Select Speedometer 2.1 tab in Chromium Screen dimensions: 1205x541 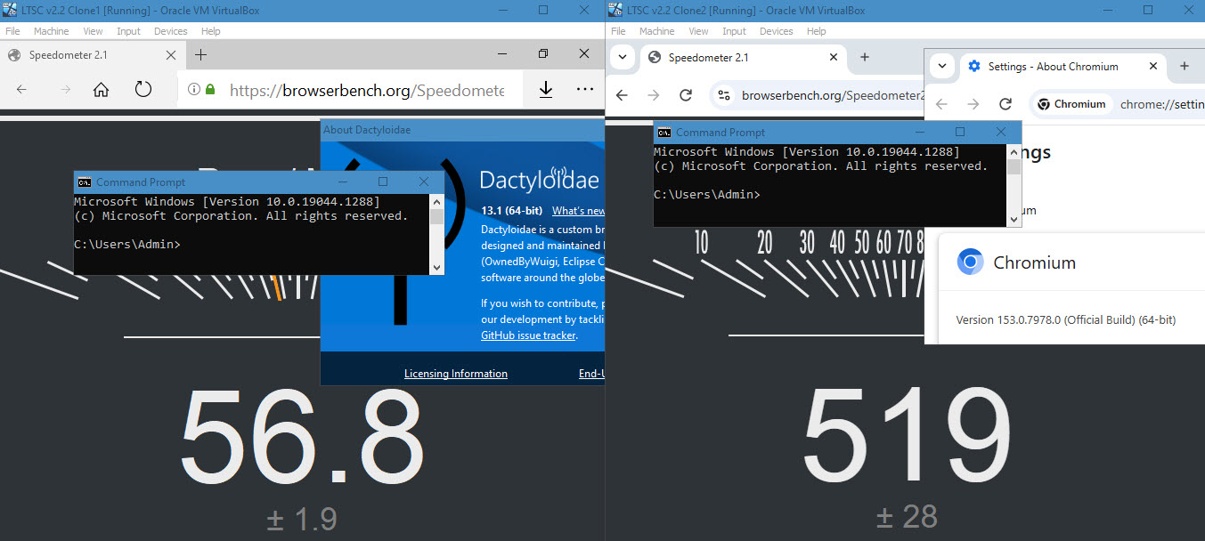click(x=742, y=58)
